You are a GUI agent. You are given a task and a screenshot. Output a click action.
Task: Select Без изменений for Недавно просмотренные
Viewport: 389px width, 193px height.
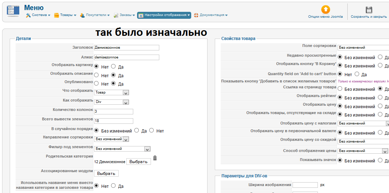tap(340, 57)
